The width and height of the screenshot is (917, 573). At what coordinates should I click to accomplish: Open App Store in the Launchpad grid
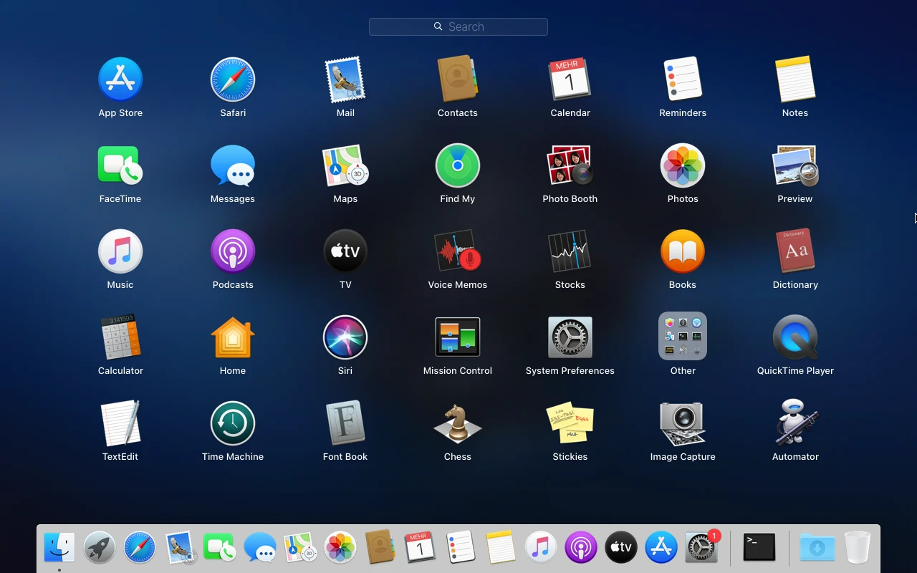[120, 80]
